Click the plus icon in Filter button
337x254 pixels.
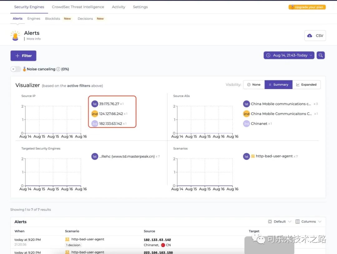click(17, 56)
